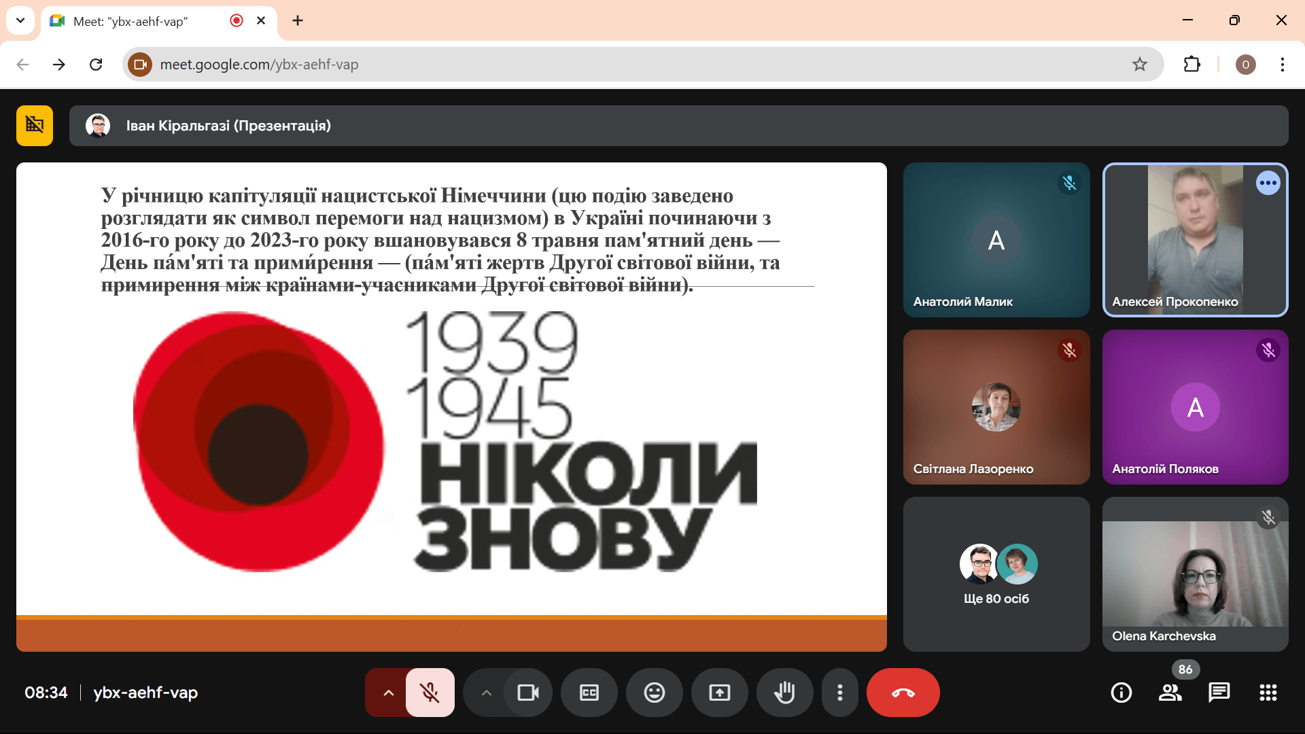Image resolution: width=1305 pixels, height=734 pixels.
Task: Click Іван Кіральгазі presenter avatar
Action: click(98, 126)
